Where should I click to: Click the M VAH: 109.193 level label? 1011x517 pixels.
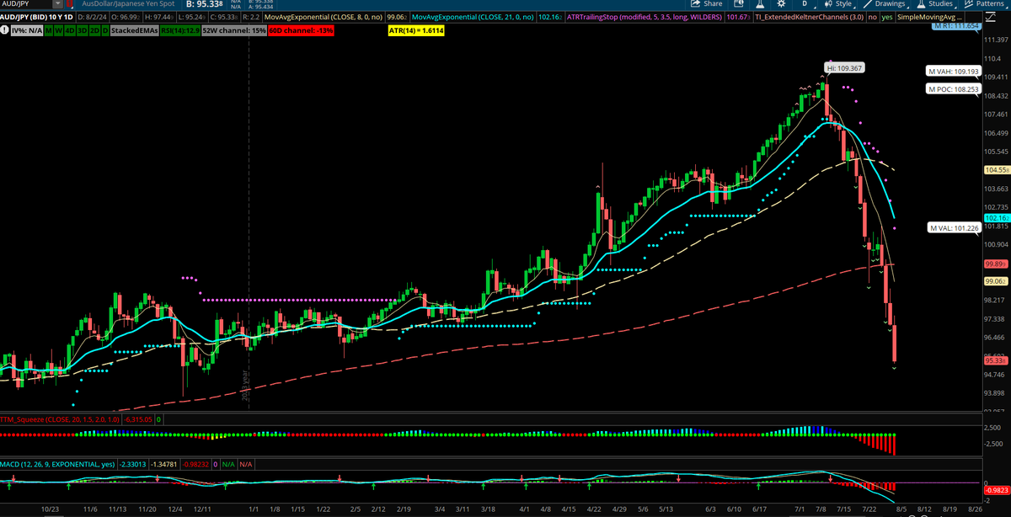pos(954,72)
